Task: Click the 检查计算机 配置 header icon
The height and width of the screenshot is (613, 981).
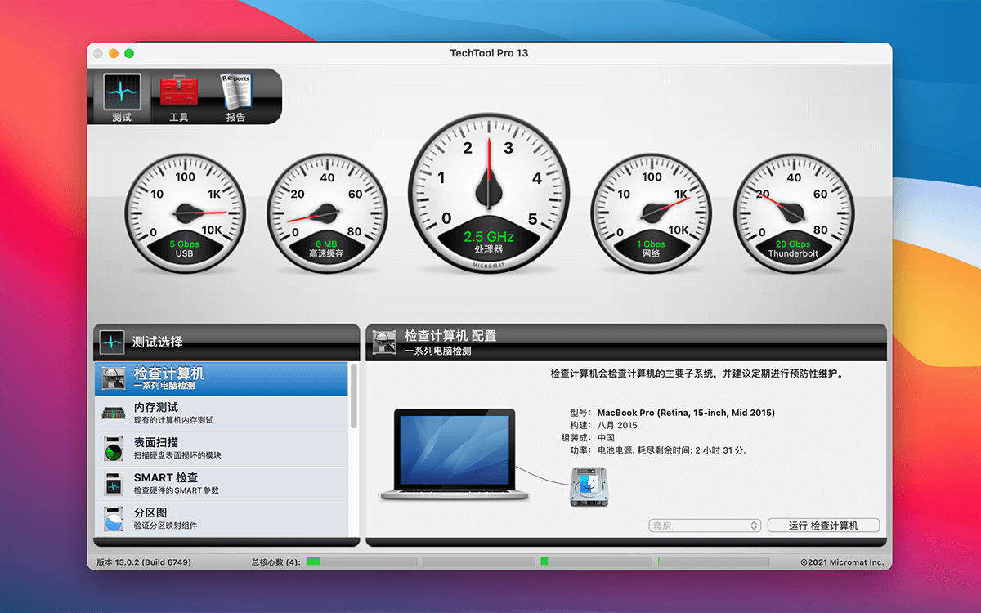Action: (x=385, y=342)
